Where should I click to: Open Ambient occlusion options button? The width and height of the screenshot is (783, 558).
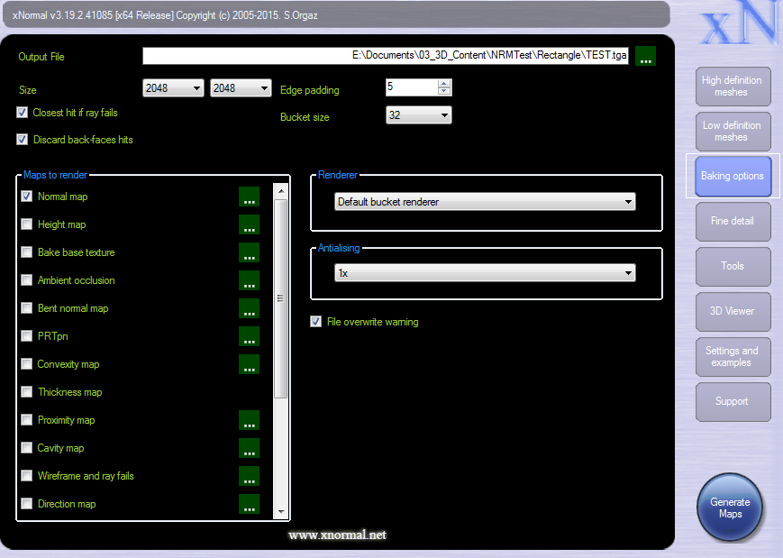pyautogui.click(x=249, y=280)
